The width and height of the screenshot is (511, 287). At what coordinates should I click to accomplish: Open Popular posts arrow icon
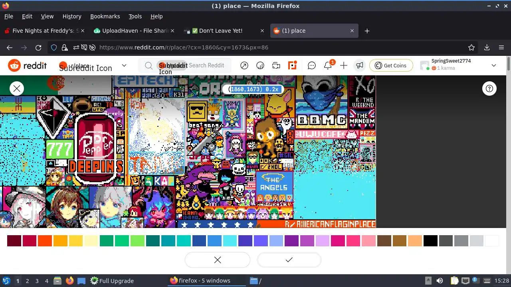[244, 65]
